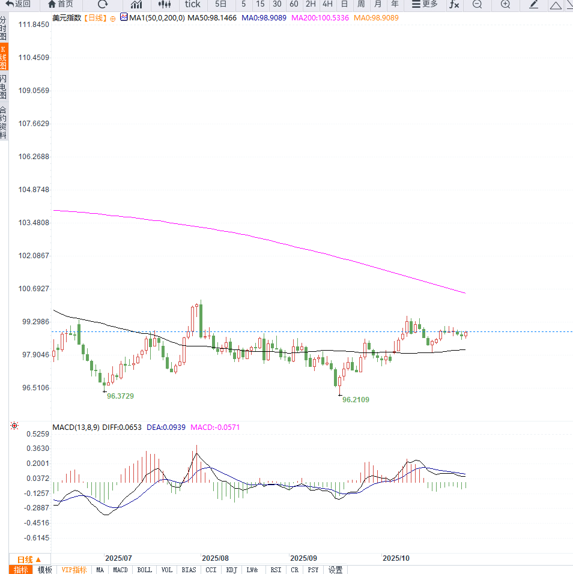The image size is (573, 574).
Task: Click the triangle shape tool icon
Action: tap(556, 5)
